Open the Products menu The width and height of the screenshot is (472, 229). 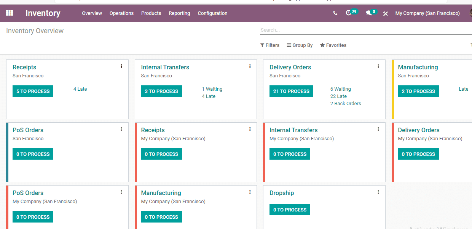click(x=151, y=13)
